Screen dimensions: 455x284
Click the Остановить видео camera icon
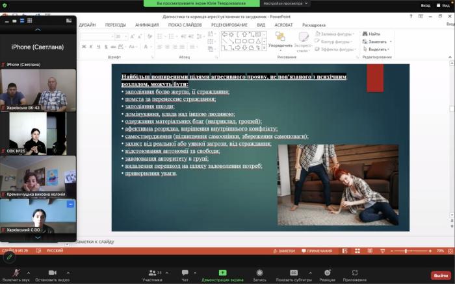[52, 272]
